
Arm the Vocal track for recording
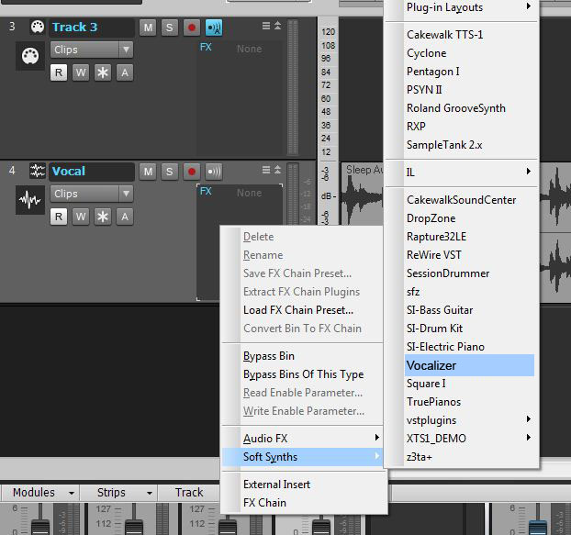192,171
